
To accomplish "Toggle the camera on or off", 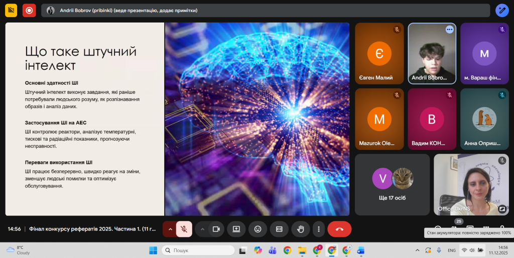I will pos(216,229).
